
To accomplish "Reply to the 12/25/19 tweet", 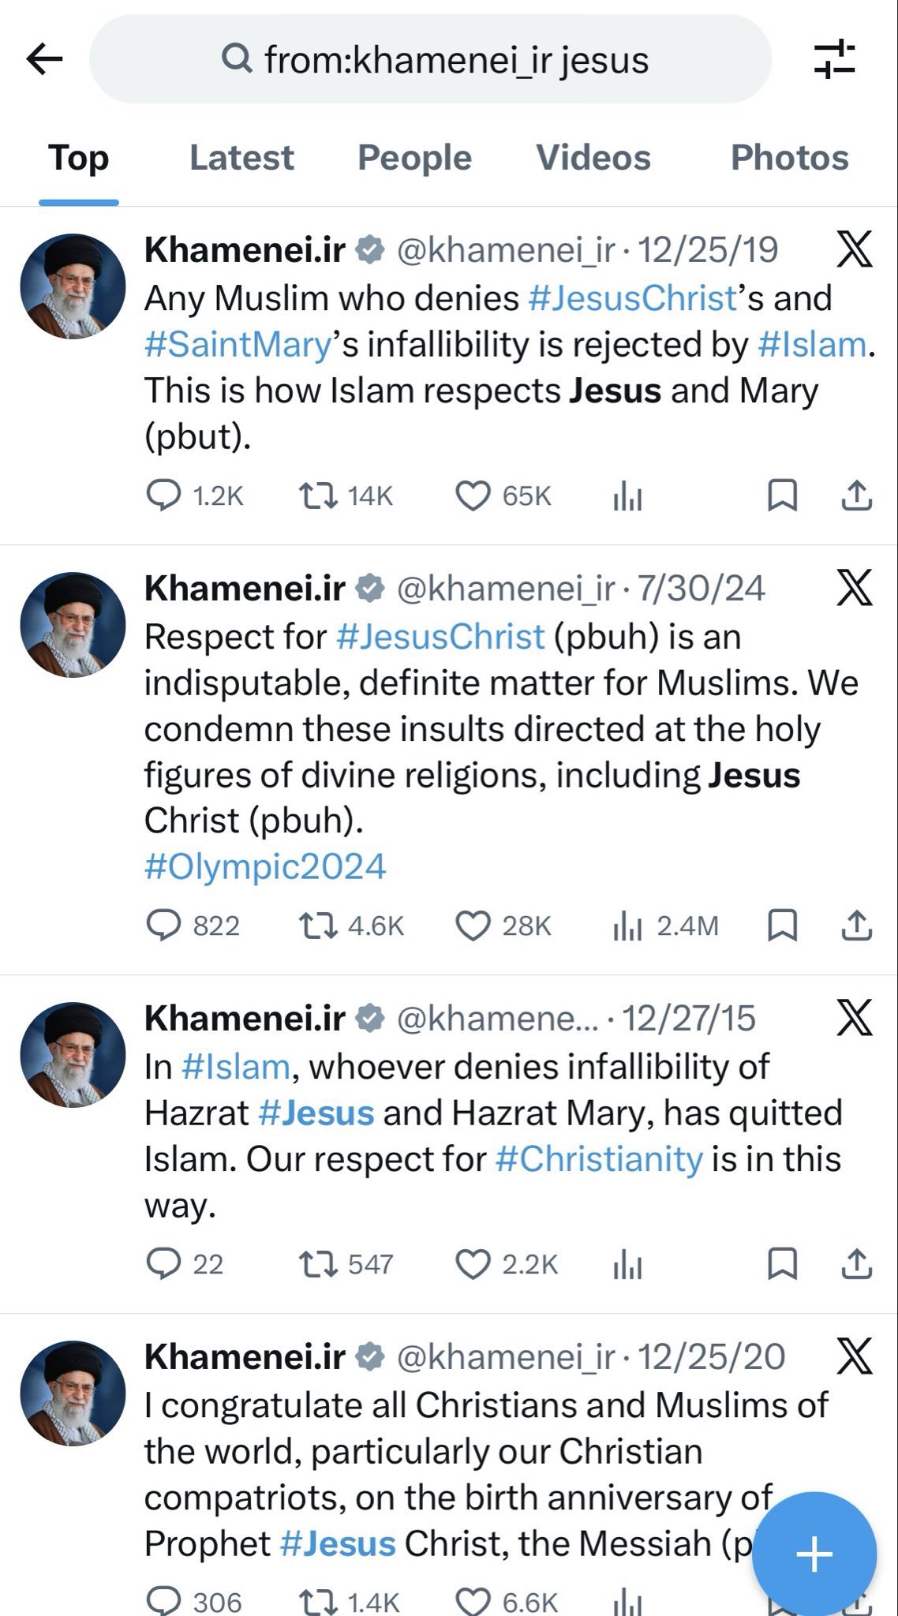I will click(x=163, y=496).
